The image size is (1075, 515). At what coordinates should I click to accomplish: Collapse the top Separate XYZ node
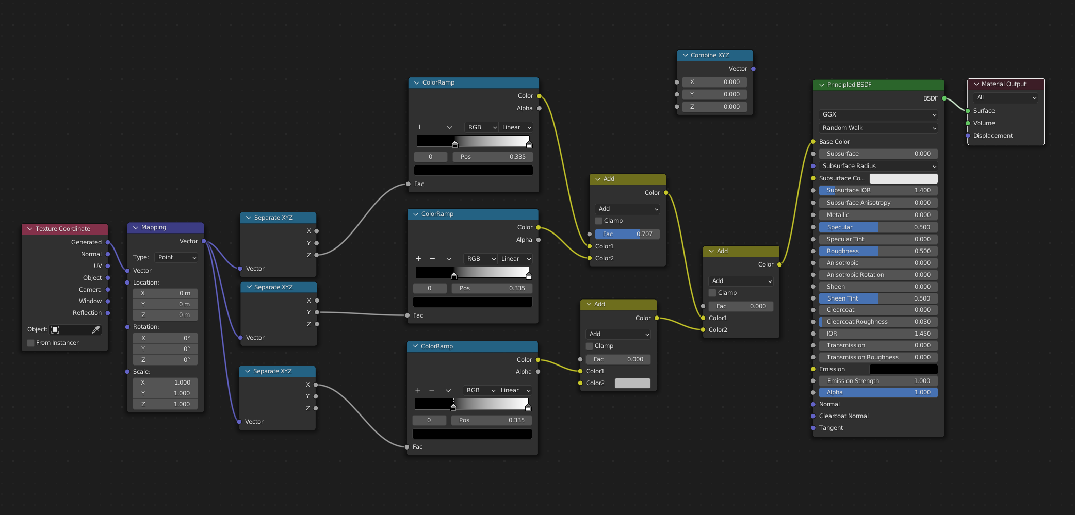click(x=249, y=218)
